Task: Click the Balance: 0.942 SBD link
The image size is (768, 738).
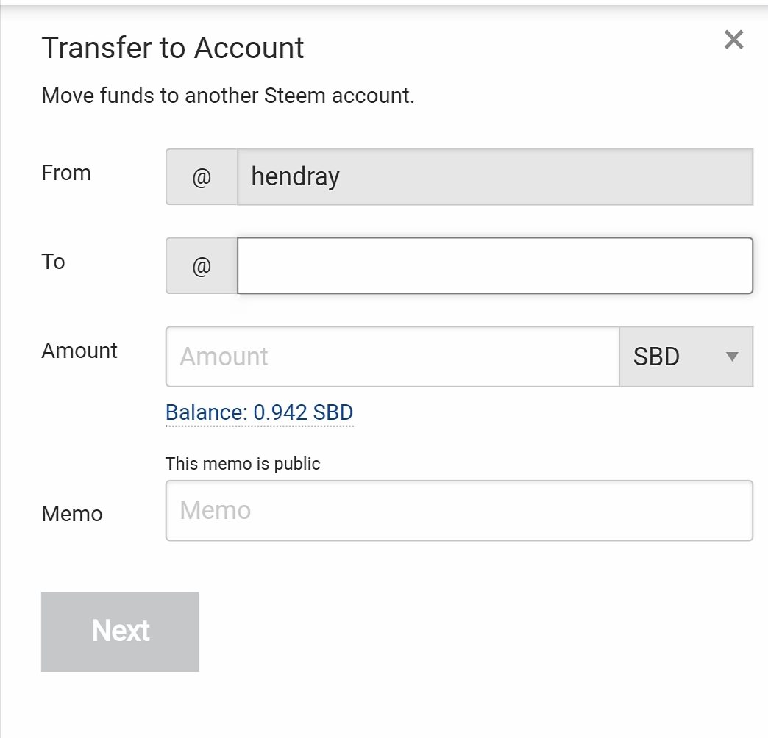Action: (259, 412)
